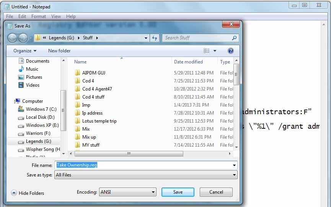Select the Imp folder icon
Screen dimensions: 331x207
click(x=77, y=105)
